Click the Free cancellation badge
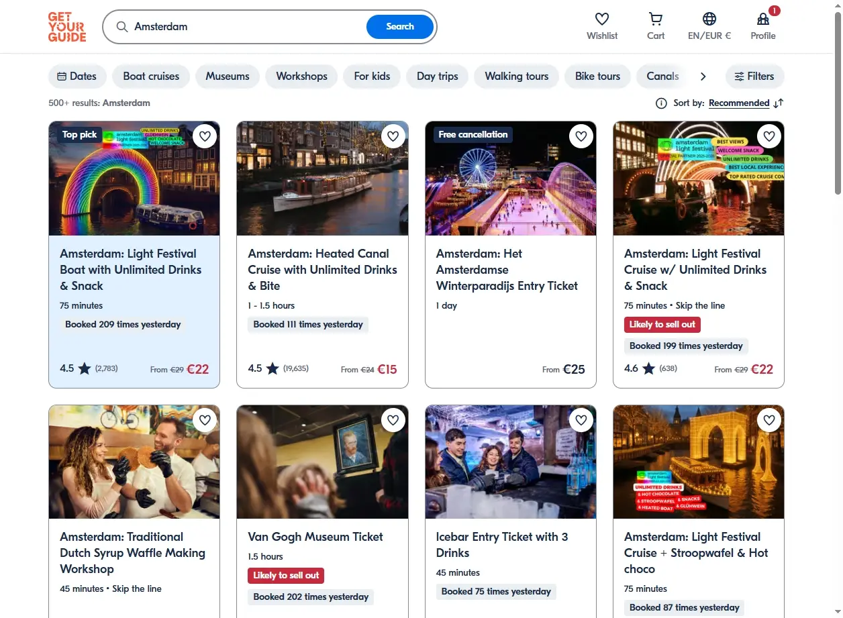Image resolution: width=843 pixels, height=618 pixels. click(x=473, y=135)
